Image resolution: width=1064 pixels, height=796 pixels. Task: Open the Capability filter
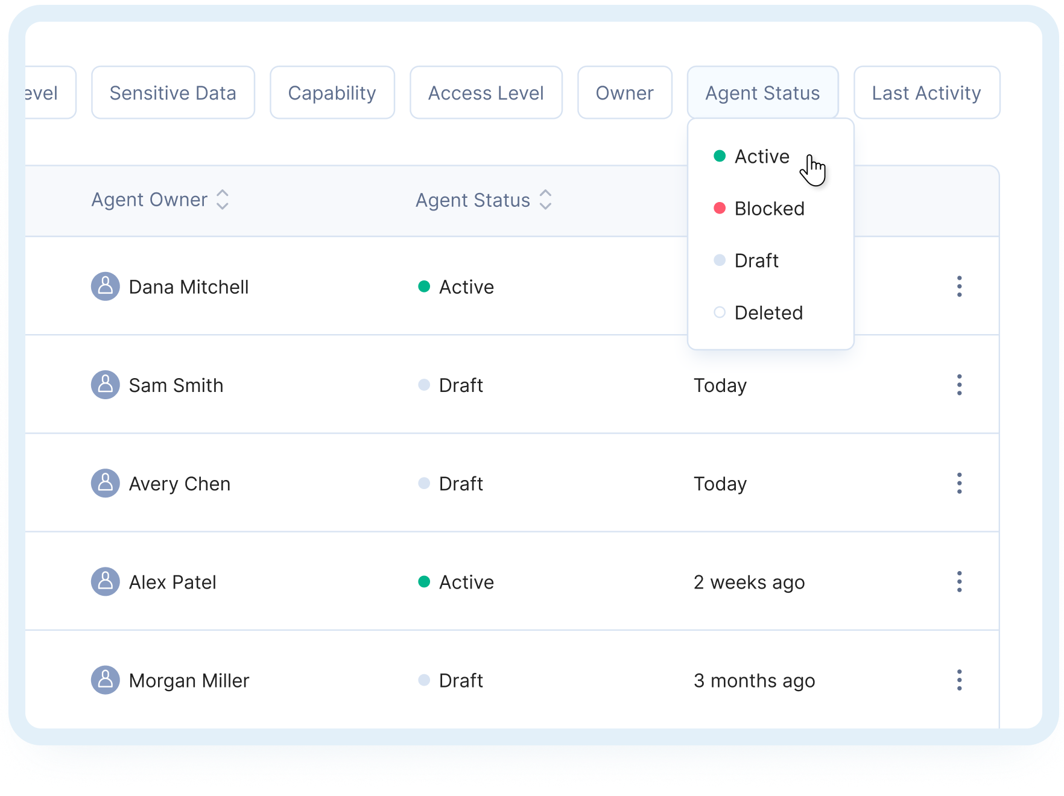point(332,92)
